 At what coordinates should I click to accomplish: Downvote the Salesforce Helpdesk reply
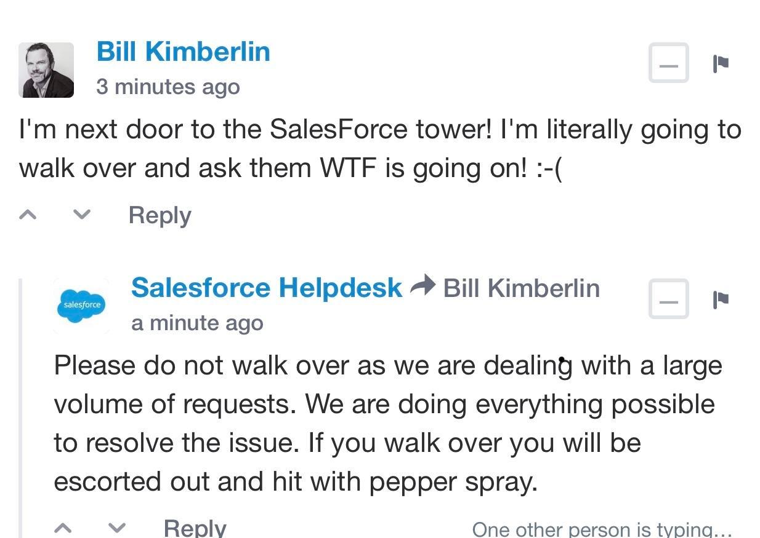[116, 528]
